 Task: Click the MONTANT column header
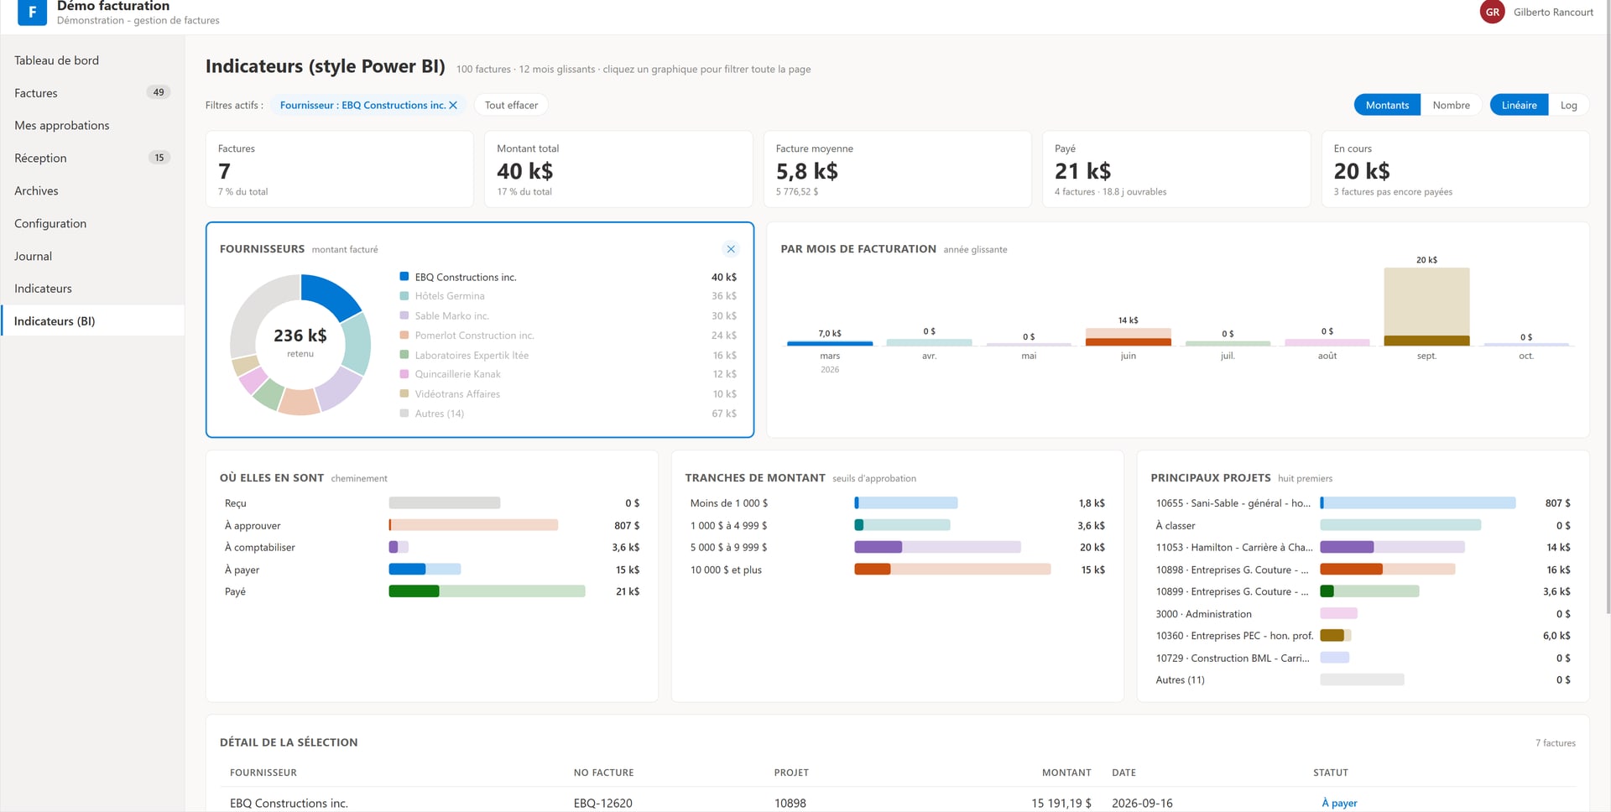tap(1066, 773)
